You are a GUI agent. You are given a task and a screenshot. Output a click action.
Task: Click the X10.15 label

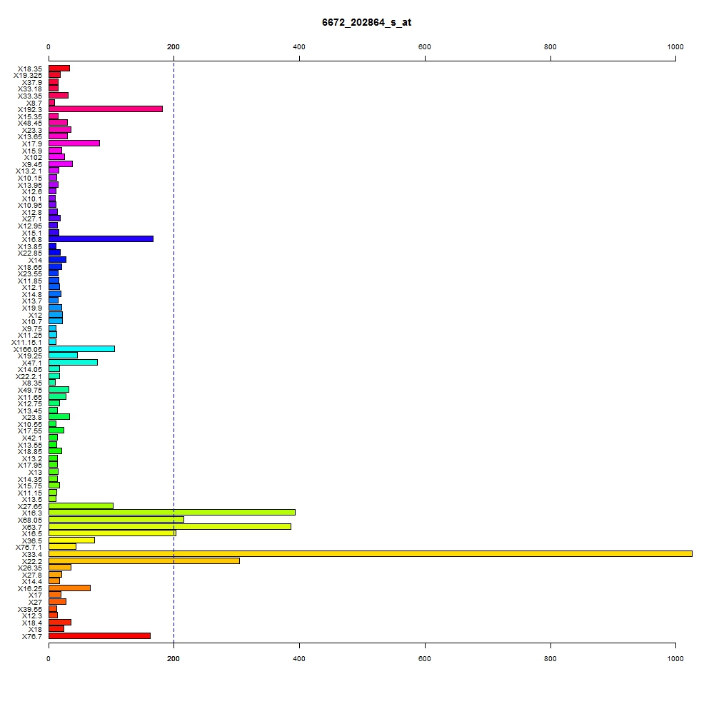pos(30,178)
